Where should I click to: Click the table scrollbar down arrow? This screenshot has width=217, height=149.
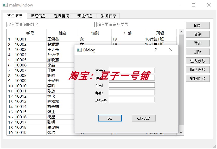point(181,132)
